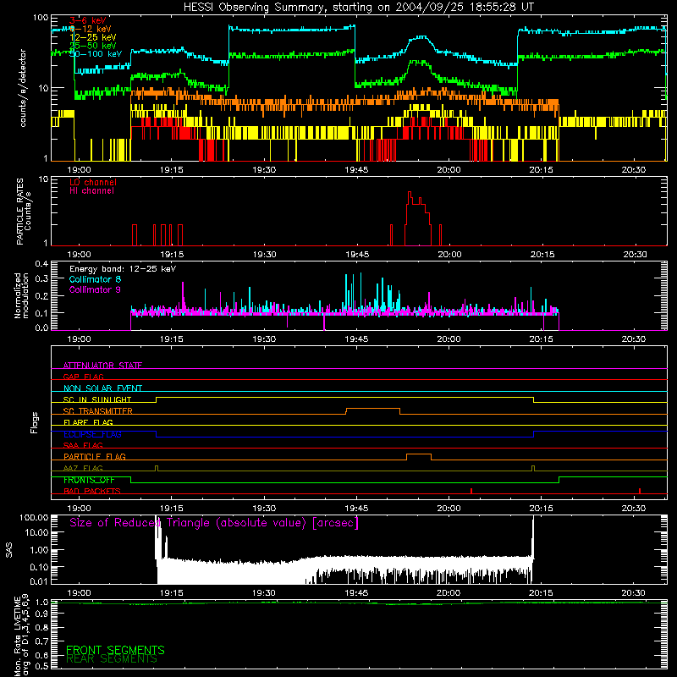The height and width of the screenshot is (677, 677).
Task: Click the Flags vertical axis title
Action: [x=35, y=422]
